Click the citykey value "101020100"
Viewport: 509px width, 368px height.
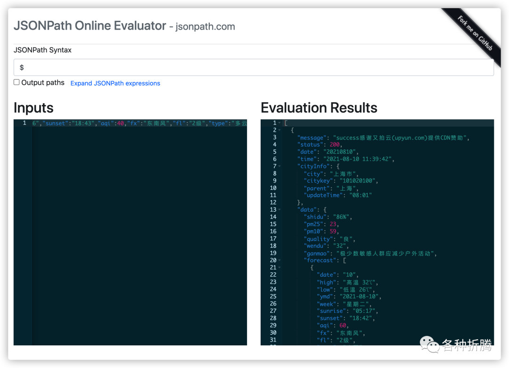(x=357, y=181)
